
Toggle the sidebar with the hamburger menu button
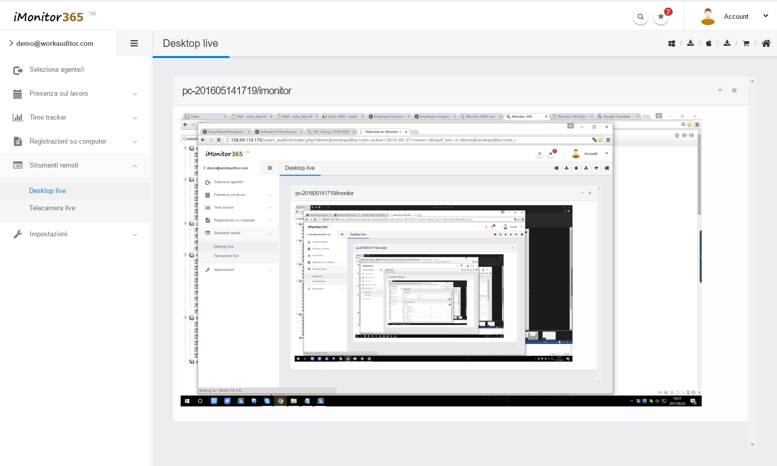(134, 43)
